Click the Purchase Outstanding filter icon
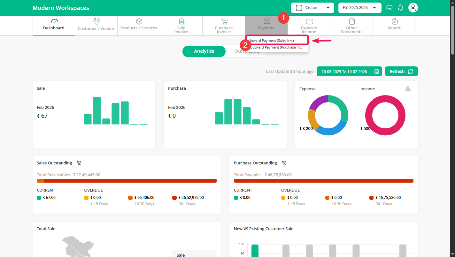 [x=284, y=163]
